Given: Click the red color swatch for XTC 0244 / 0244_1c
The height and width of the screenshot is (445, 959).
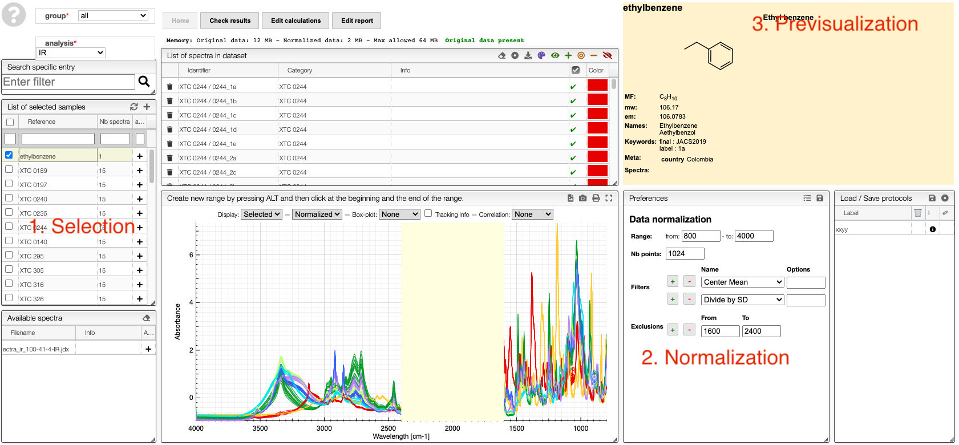Looking at the screenshot, I should tap(597, 114).
